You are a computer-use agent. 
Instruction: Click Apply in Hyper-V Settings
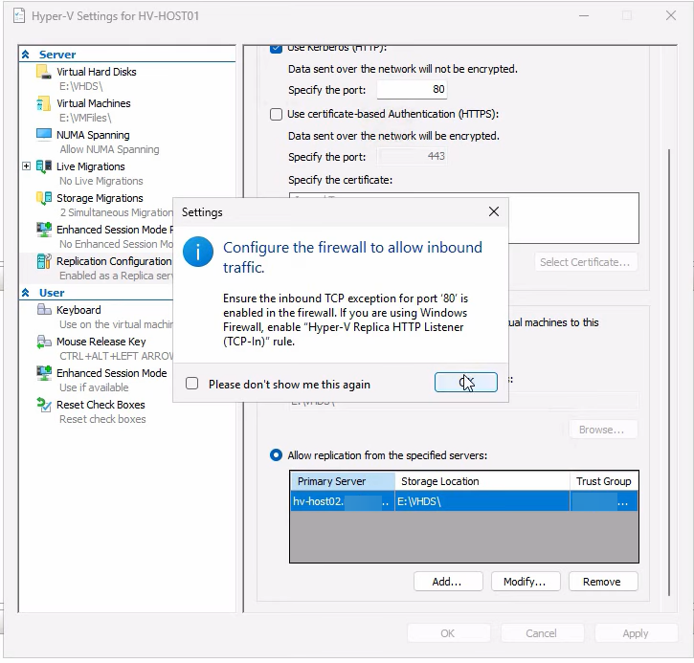636,633
